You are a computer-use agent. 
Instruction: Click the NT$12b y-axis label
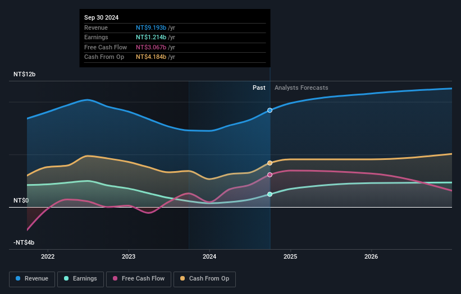pos(24,74)
